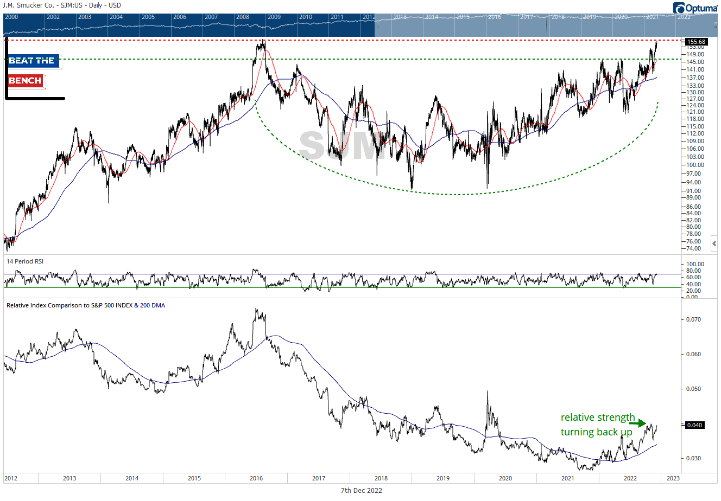The image size is (721, 501).
Task: Click the 7th Dec 2022 date label
Action: pos(361,490)
